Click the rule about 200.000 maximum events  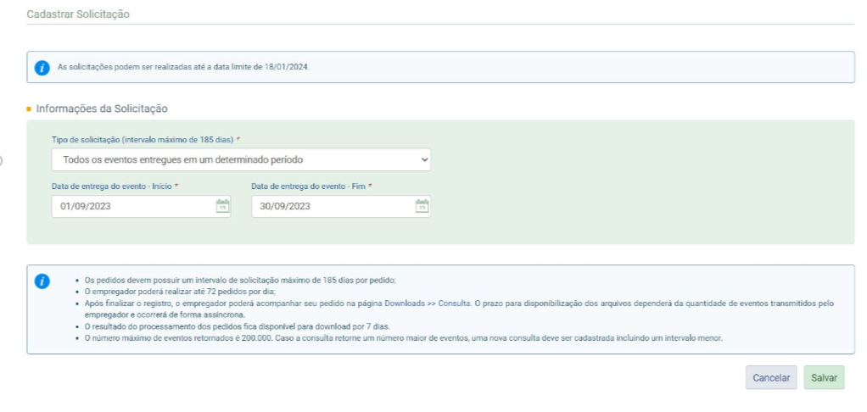(403, 338)
